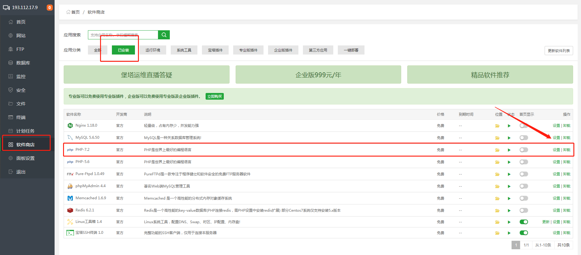The width and height of the screenshot is (581, 255).
Task: Disable Linux工具箱 homepage display toggle
Action: [524, 222]
